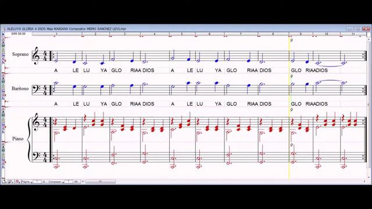Click measure 10 on the top ruler
The image size is (372, 209).
tap(327, 34)
